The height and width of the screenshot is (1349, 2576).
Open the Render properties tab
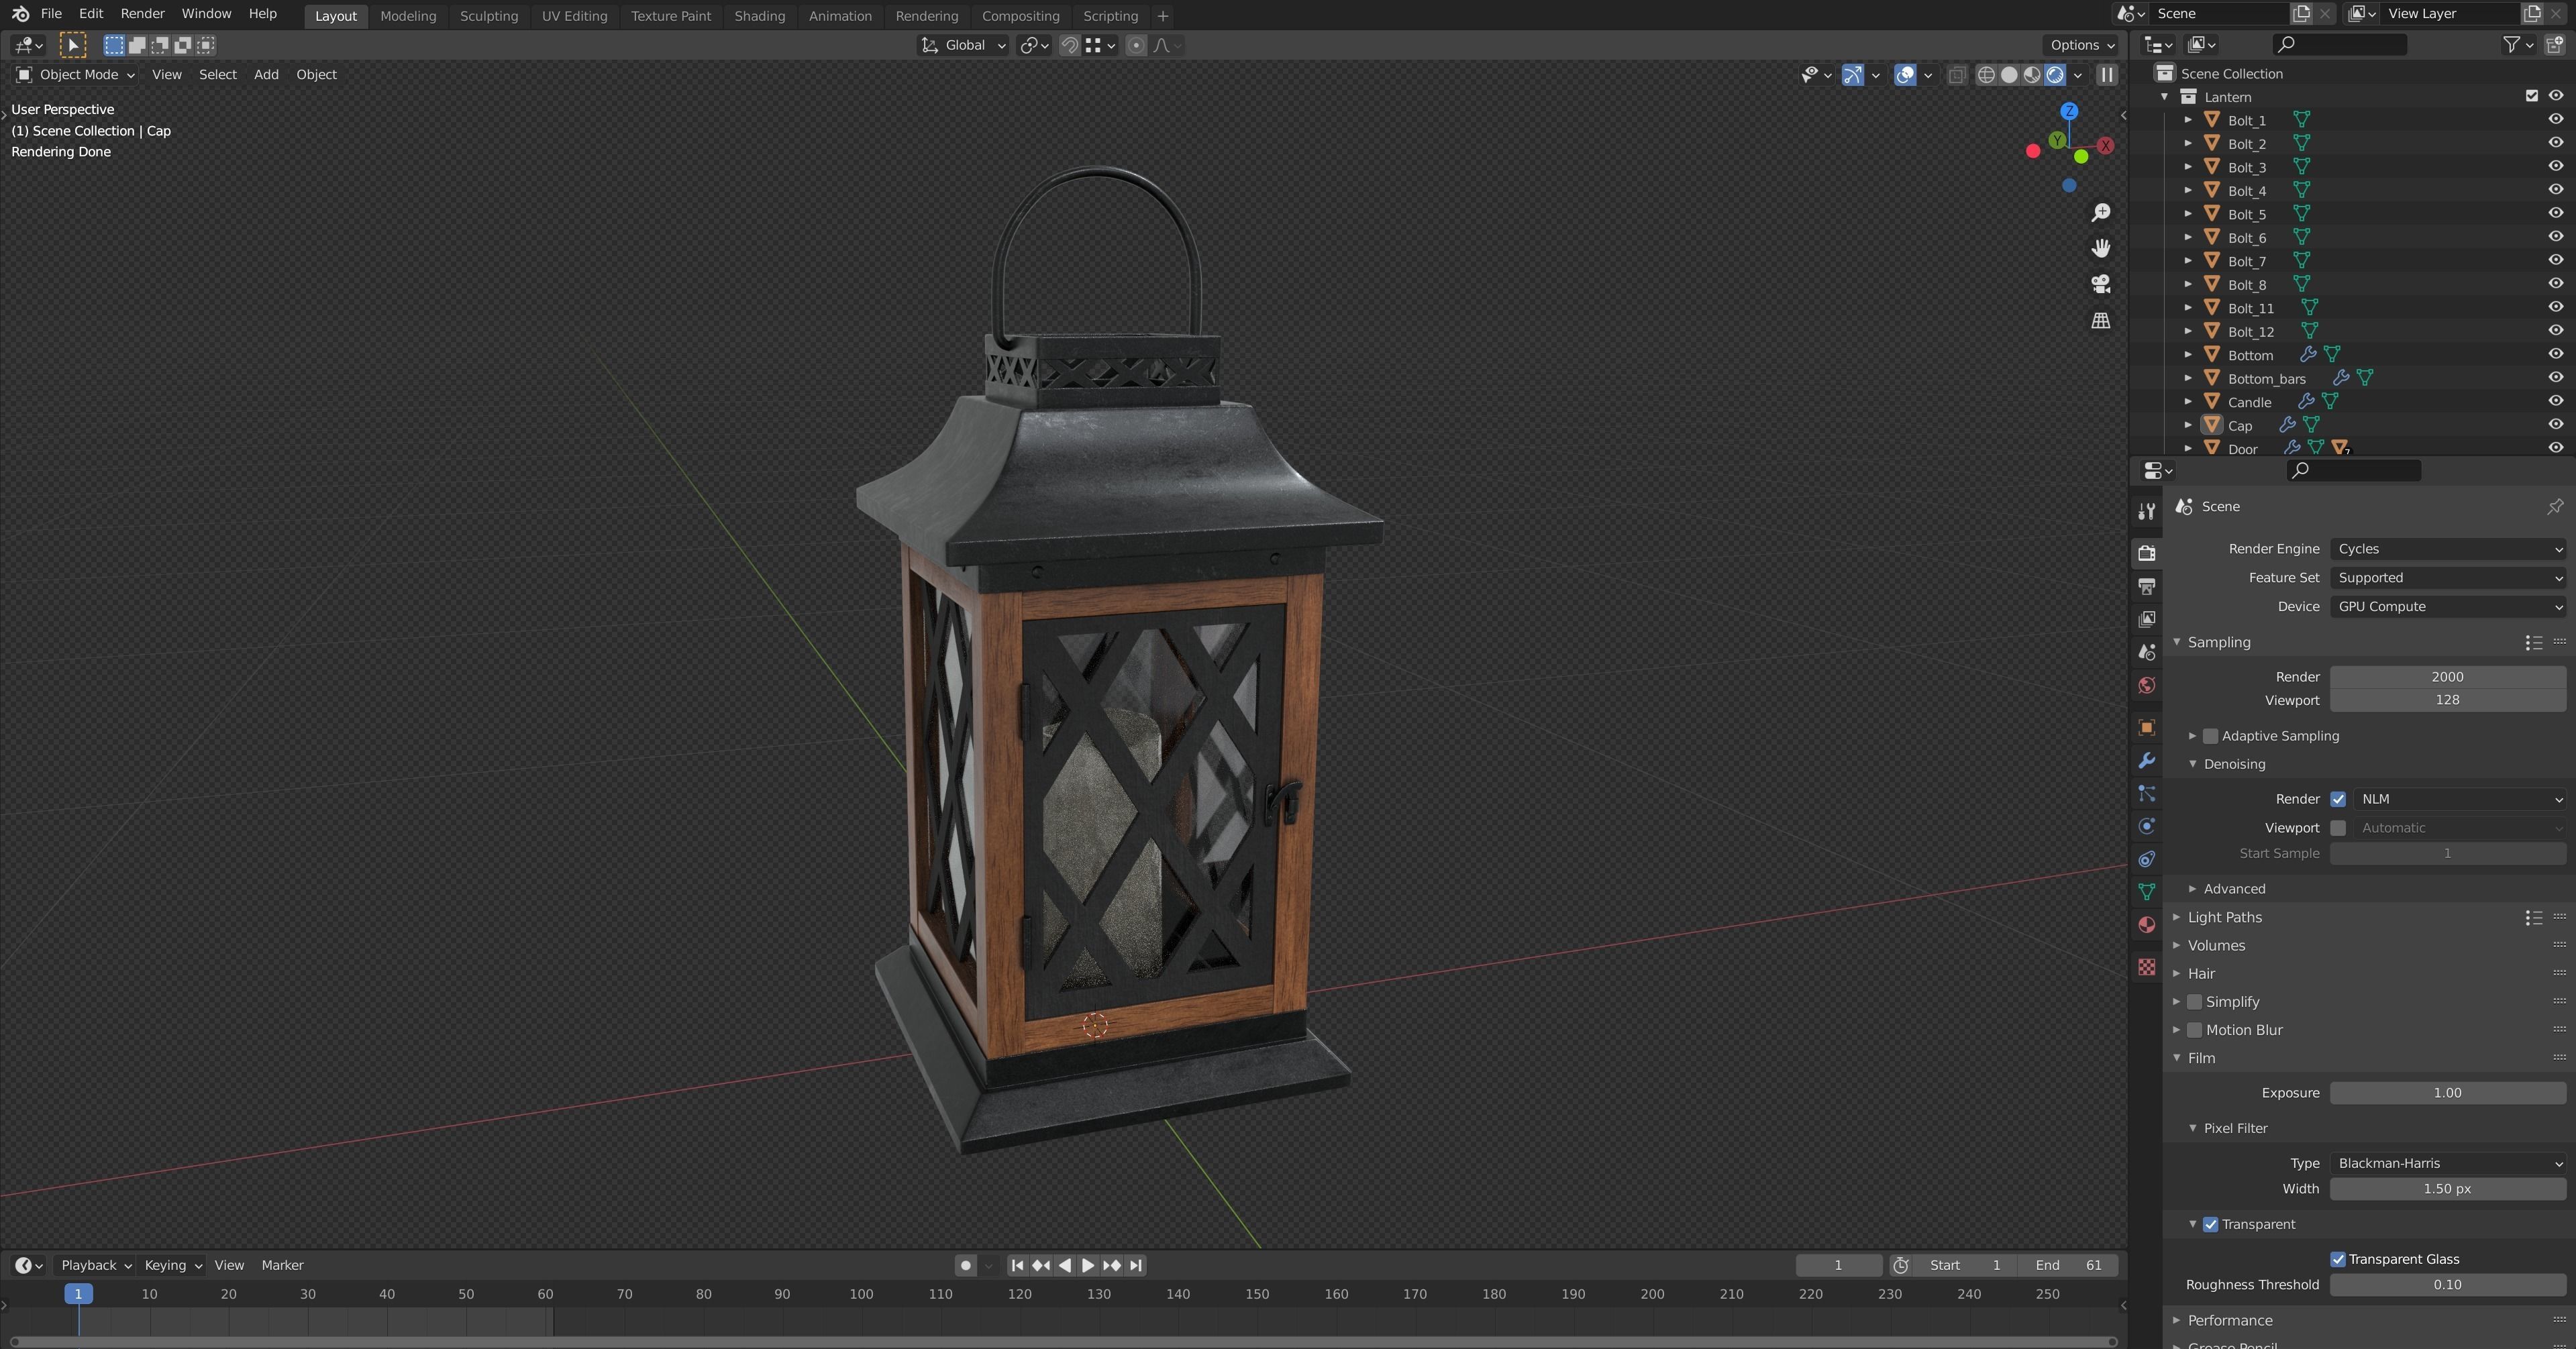pos(2146,553)
